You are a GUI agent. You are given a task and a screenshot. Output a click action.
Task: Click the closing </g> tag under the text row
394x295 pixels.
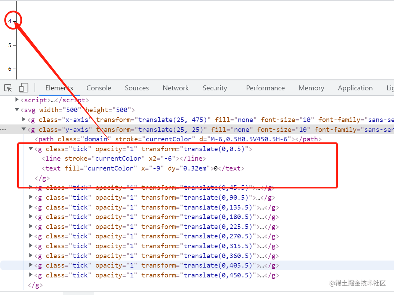click(x=42, y=178)
